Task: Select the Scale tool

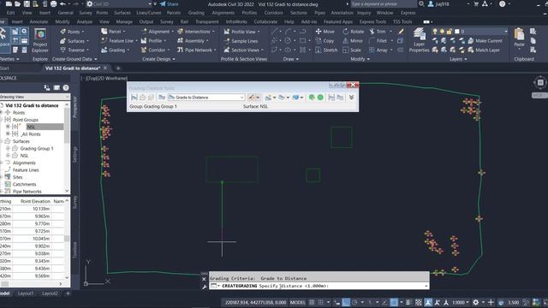Action: tap(352, 50)
